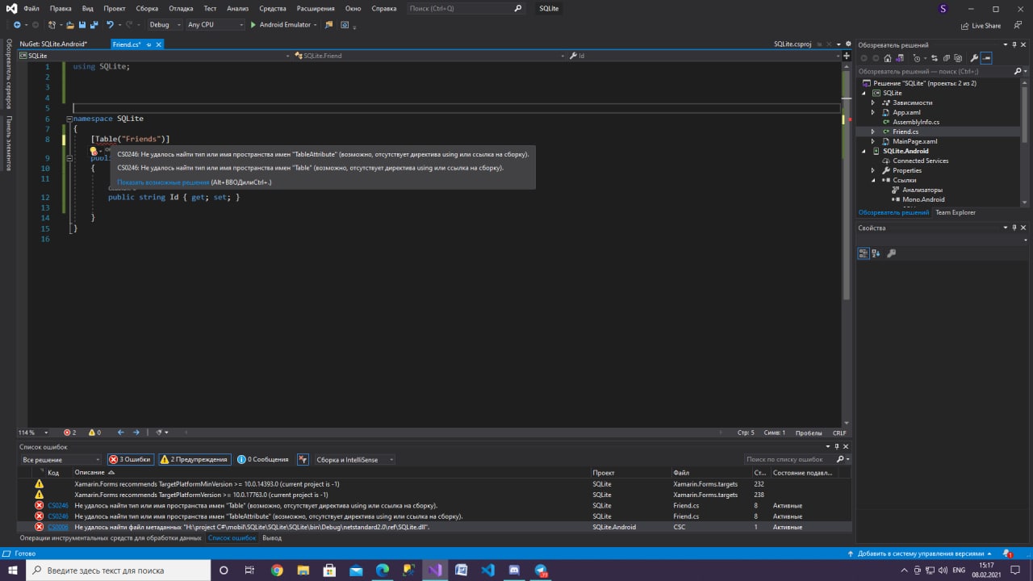Open the Вывод tab
Viewport: 1033px width, 581px height.
(272, 537)
